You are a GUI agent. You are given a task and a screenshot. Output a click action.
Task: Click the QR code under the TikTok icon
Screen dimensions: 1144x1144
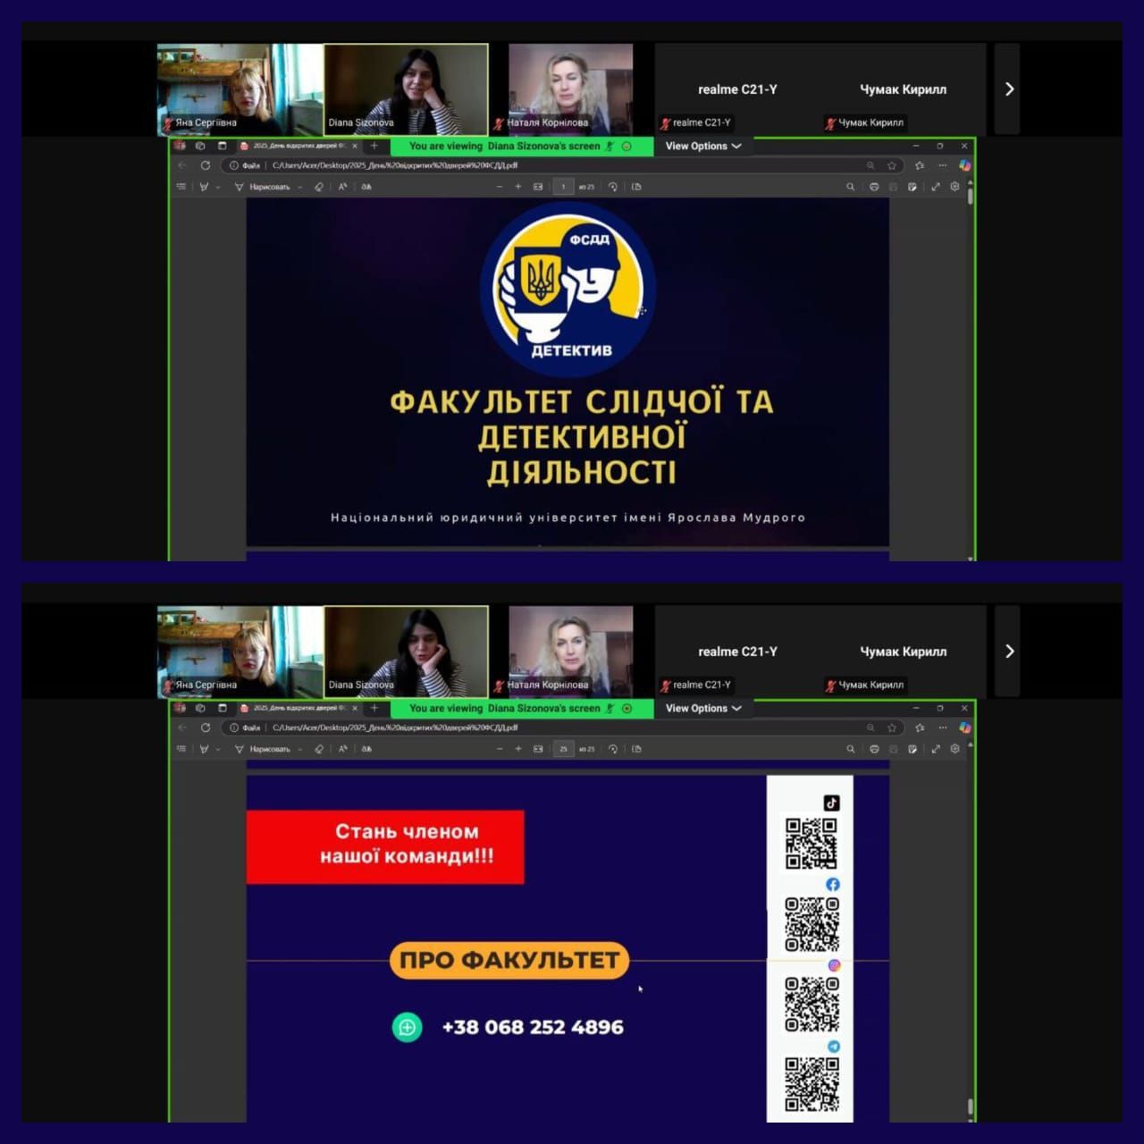pos(812,844)
